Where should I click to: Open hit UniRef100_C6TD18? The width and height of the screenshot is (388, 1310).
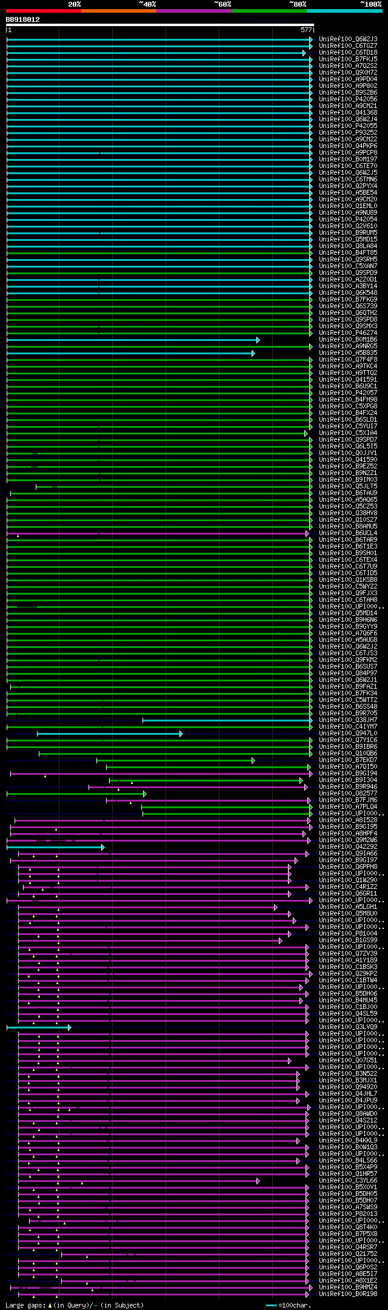click(x=348, y=52)
